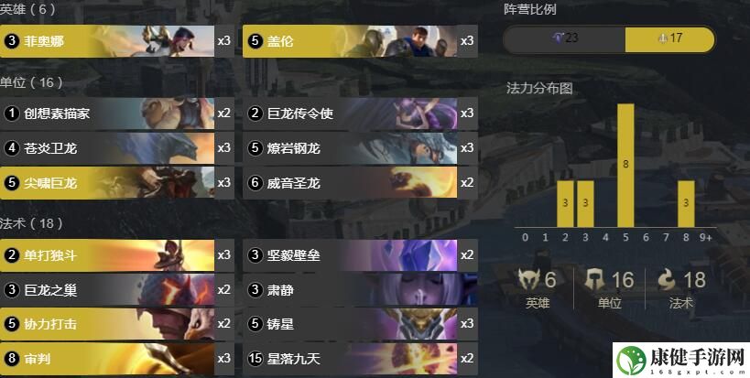Viewport: 750px width, 378px height.
Task: Click the champions helmet icon beside 6
Action: click(529, 279)
